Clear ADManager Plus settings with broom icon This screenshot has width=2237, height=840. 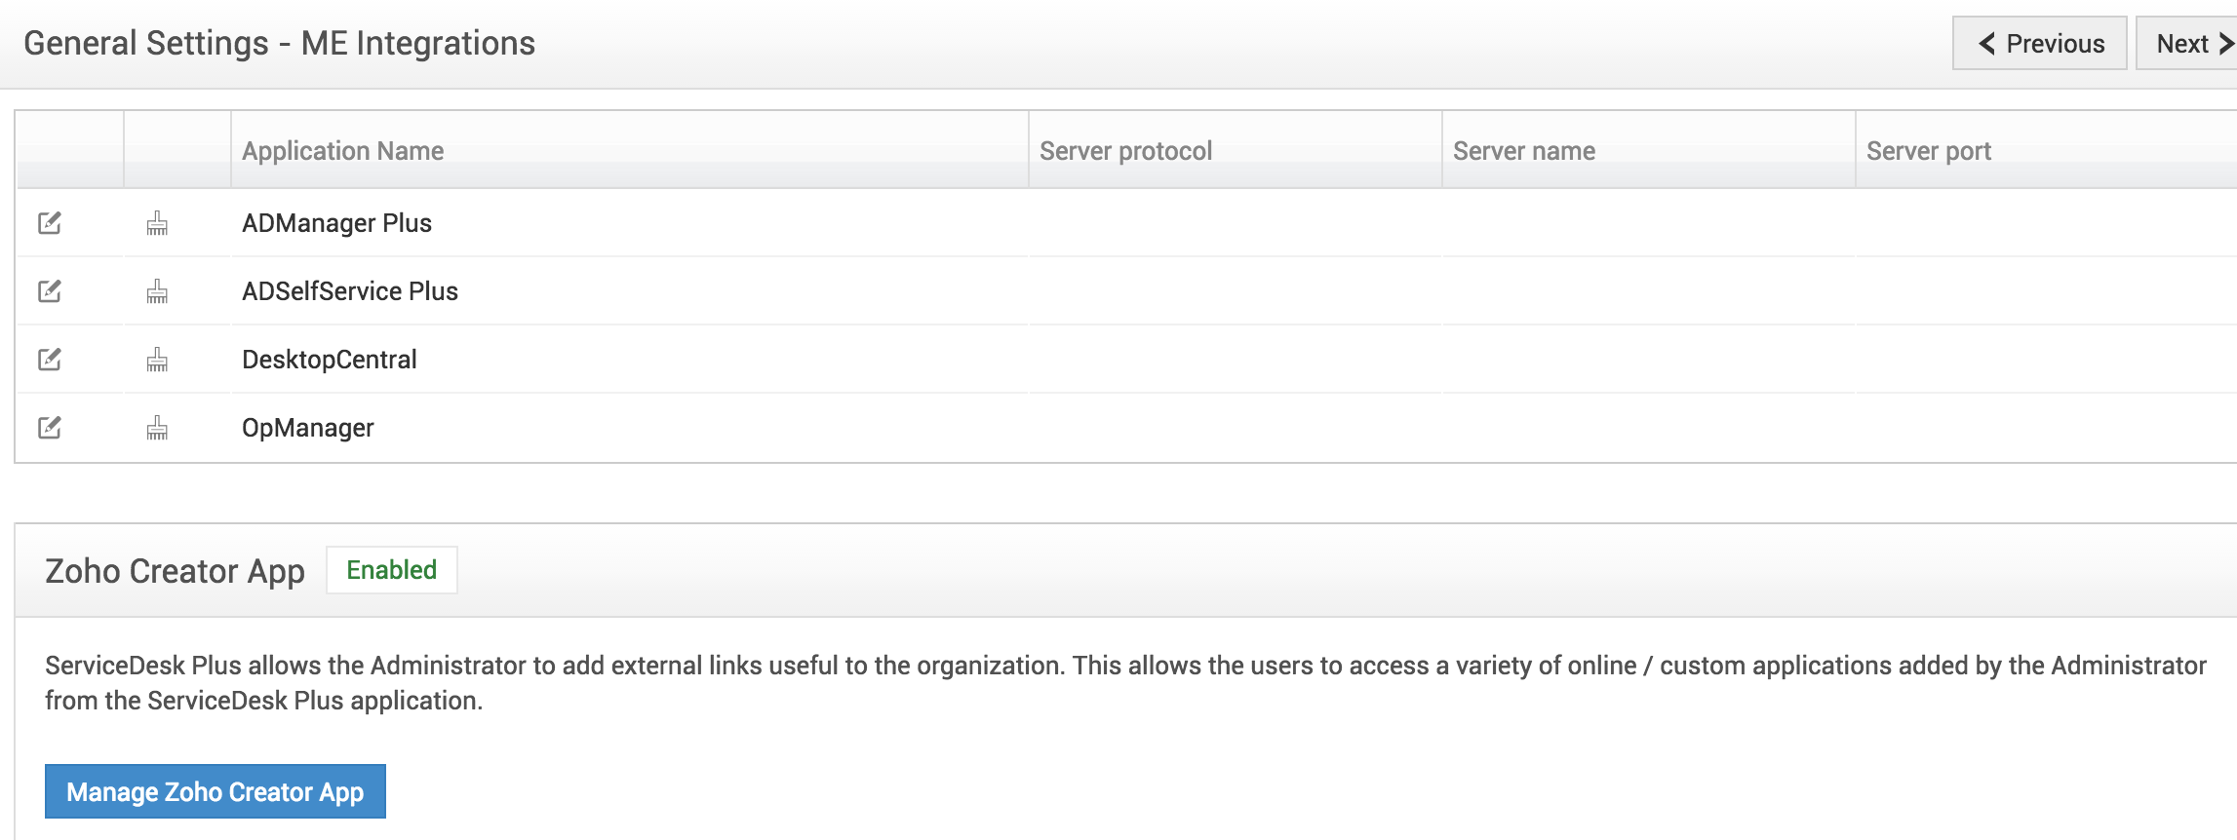[x=157, y=224]
